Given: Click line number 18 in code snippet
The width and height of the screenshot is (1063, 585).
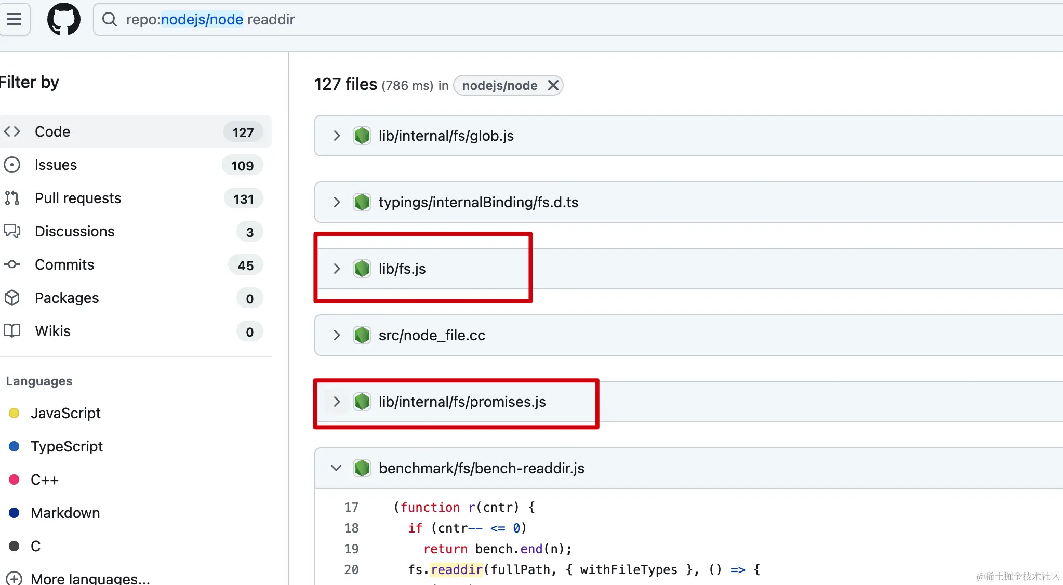Looking at the screenshot, I should point(351,528).
